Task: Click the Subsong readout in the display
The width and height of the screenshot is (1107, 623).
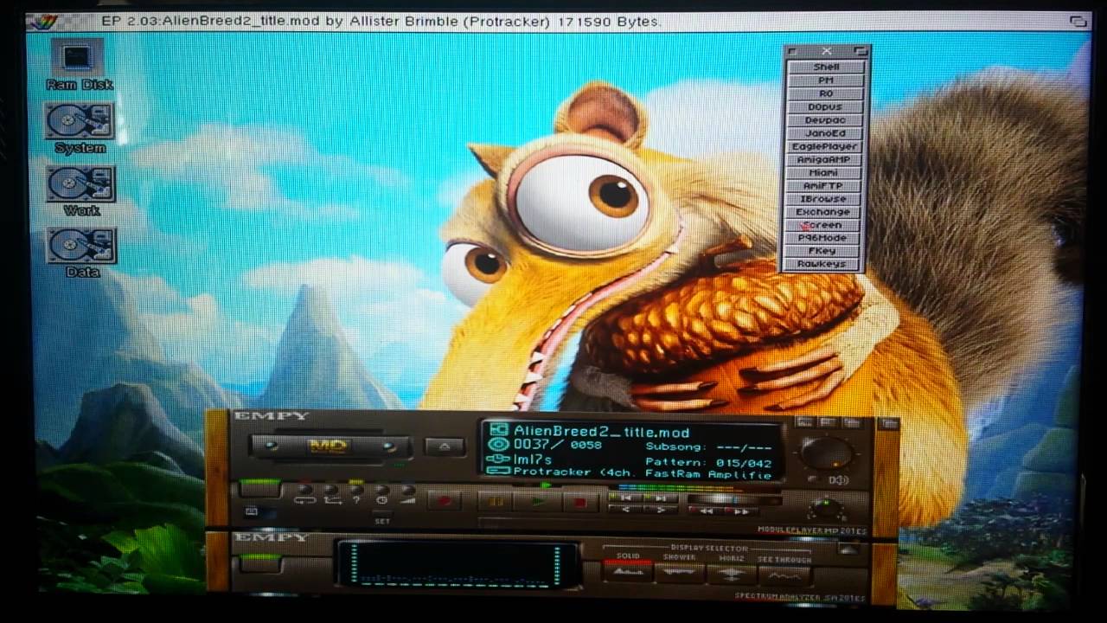Action: point(709,447)
